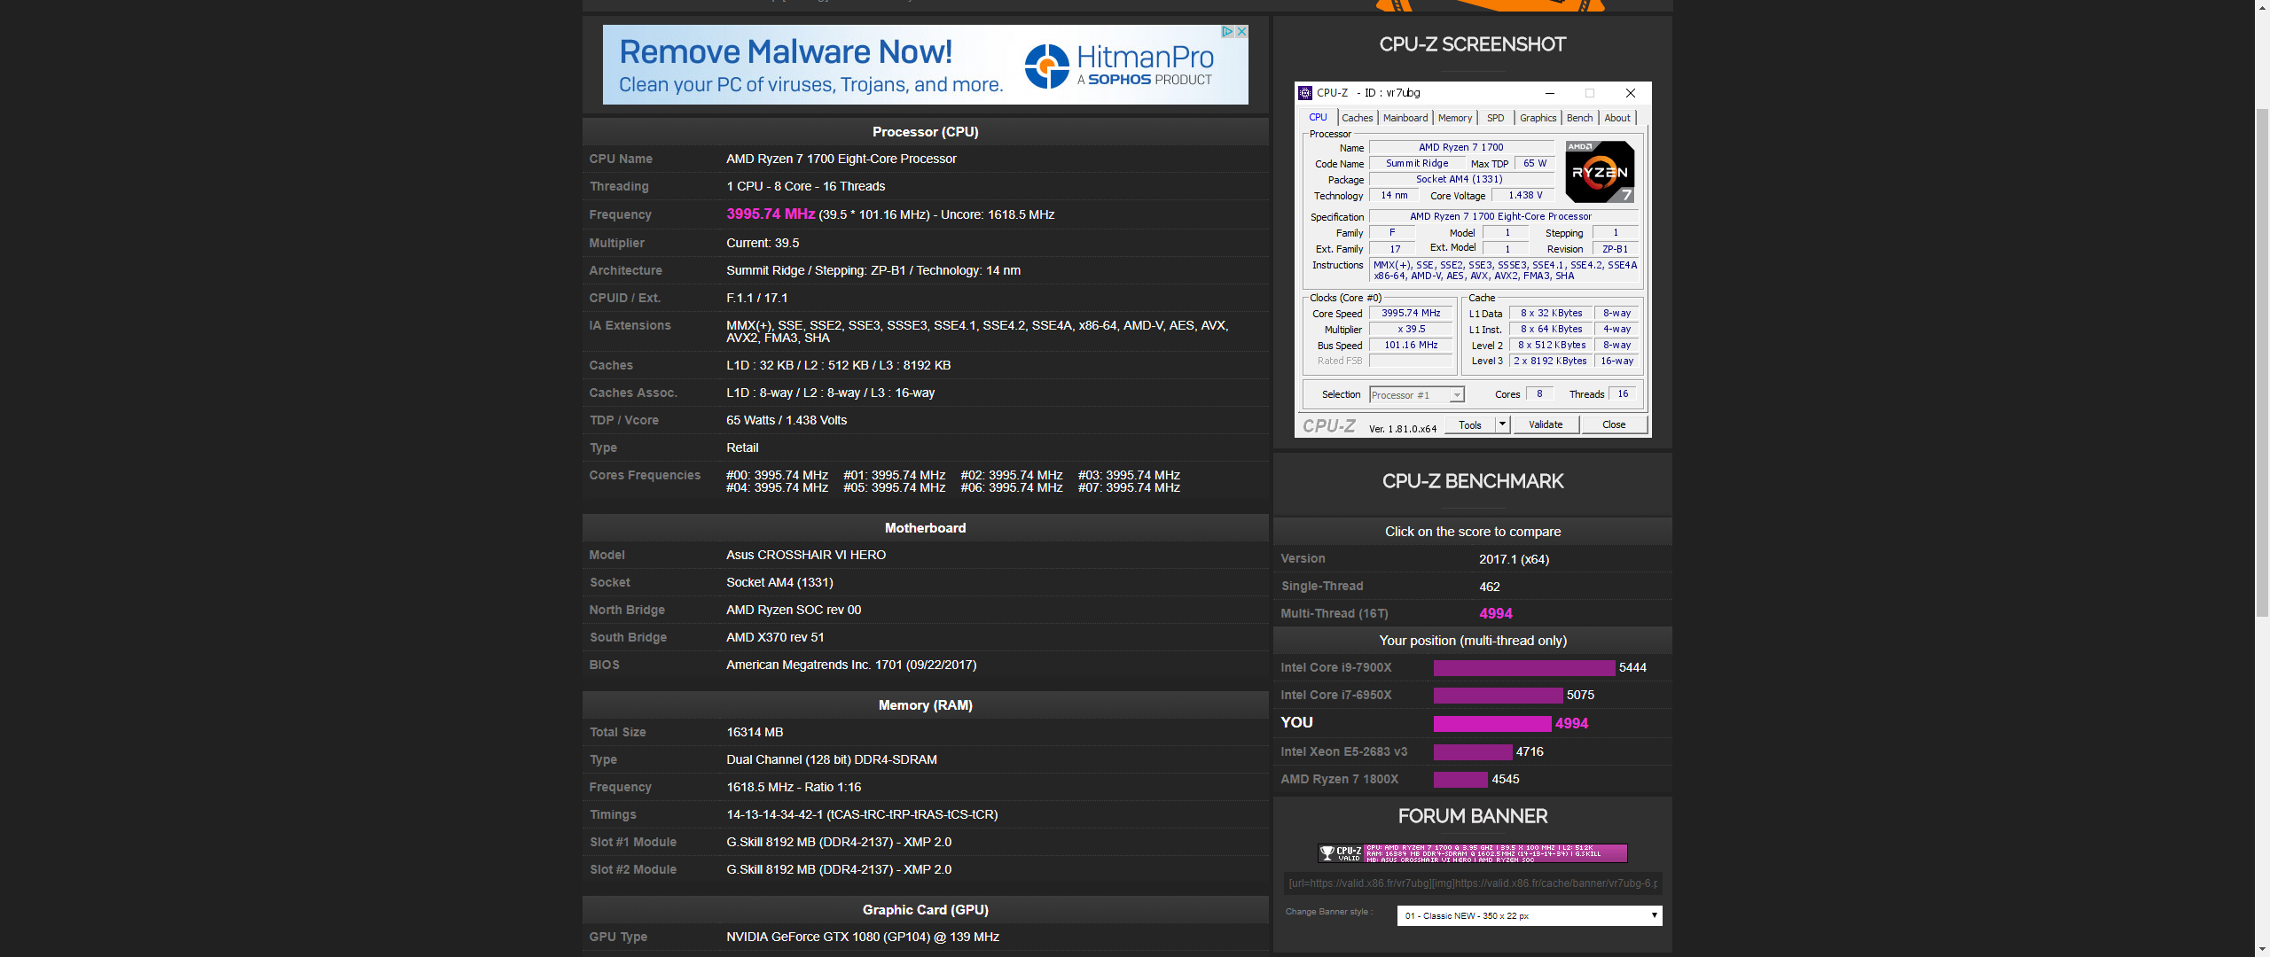Click the Validate button
The image size is (2270, 957).
(x=1546, y=424)
